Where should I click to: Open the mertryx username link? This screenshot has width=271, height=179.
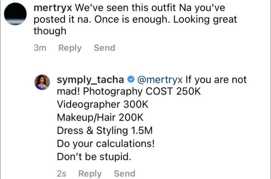(53, 8)
